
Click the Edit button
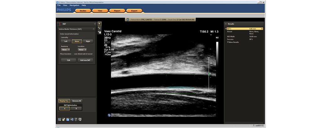pyautogui.click(x=69, y=60)
